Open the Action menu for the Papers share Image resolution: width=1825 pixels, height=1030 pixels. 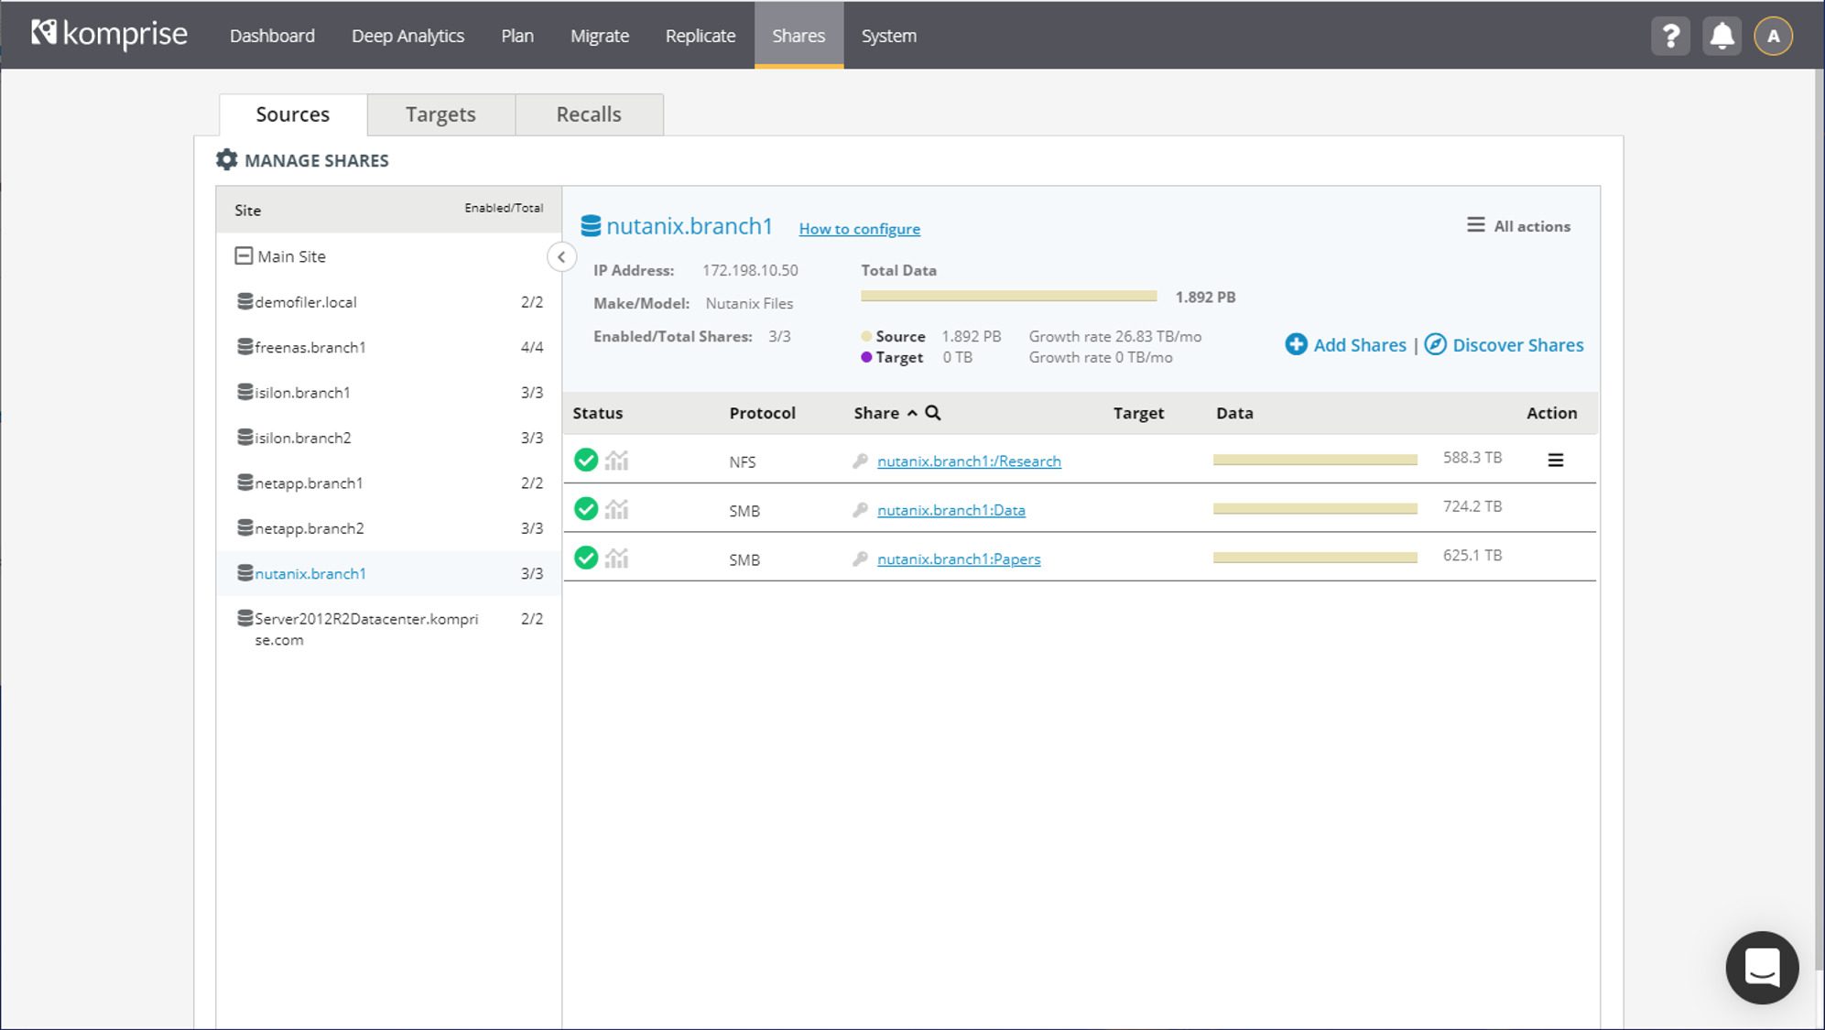(x=1556, y=558)
